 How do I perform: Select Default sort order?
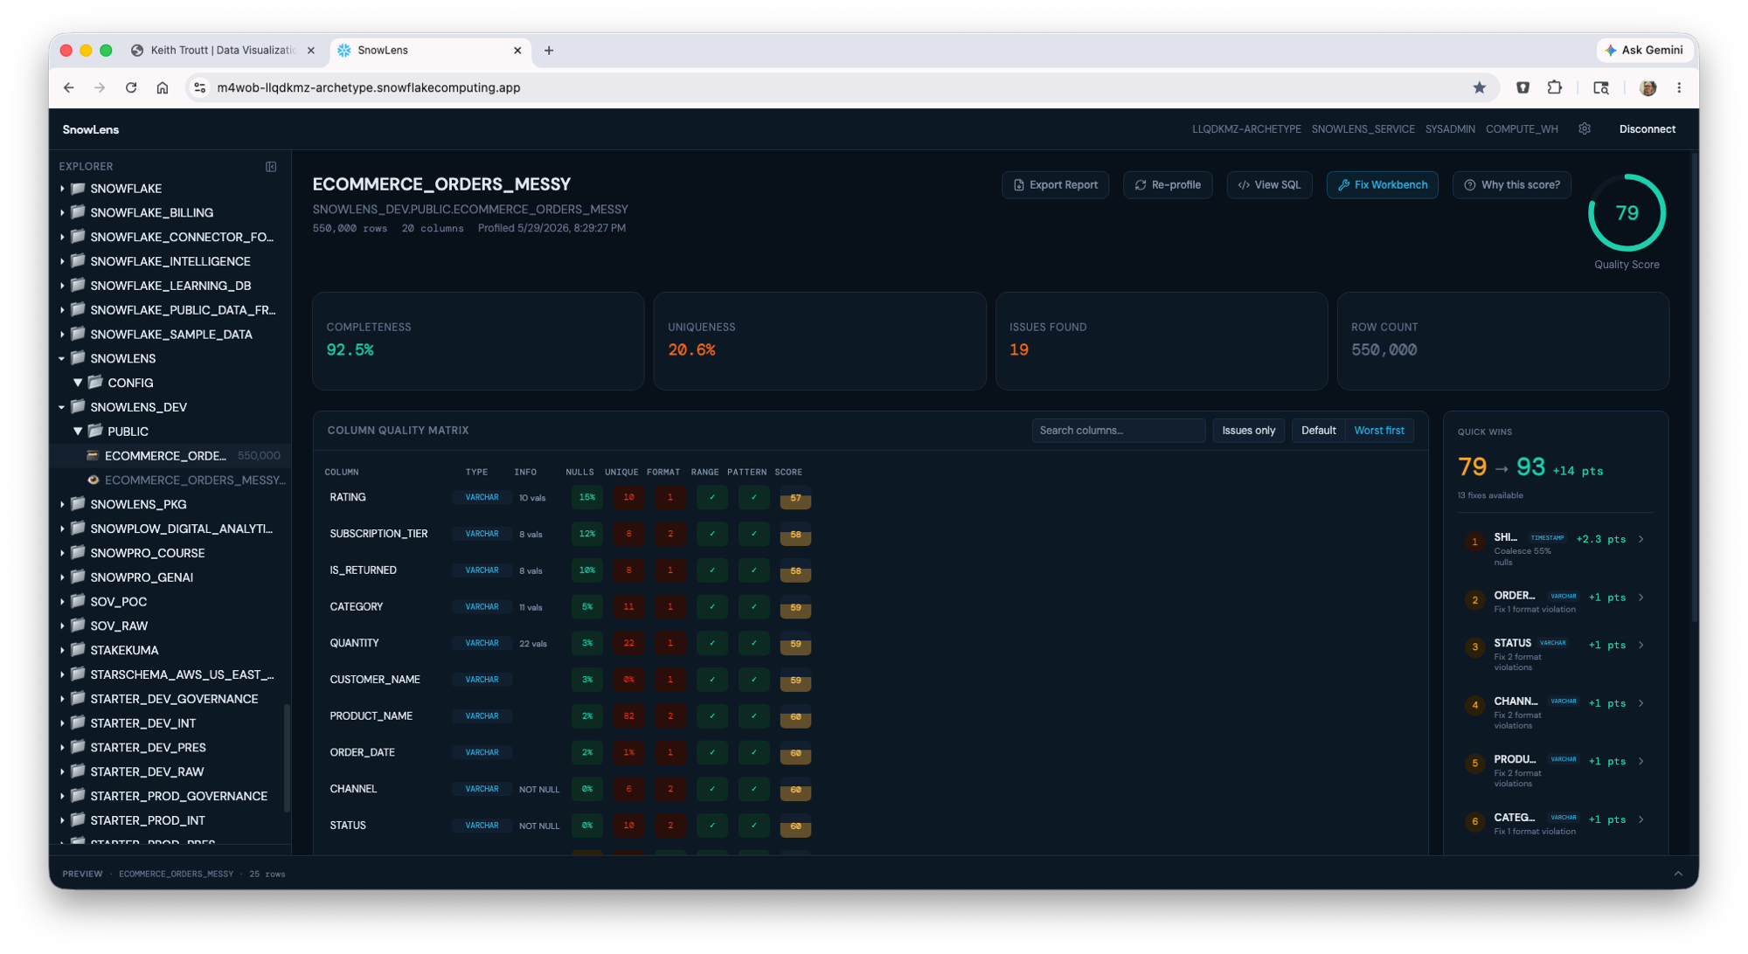(1318, 430)
